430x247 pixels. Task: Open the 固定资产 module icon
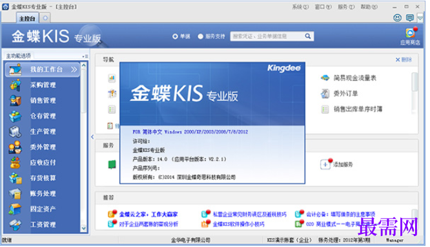click(15, 209)
